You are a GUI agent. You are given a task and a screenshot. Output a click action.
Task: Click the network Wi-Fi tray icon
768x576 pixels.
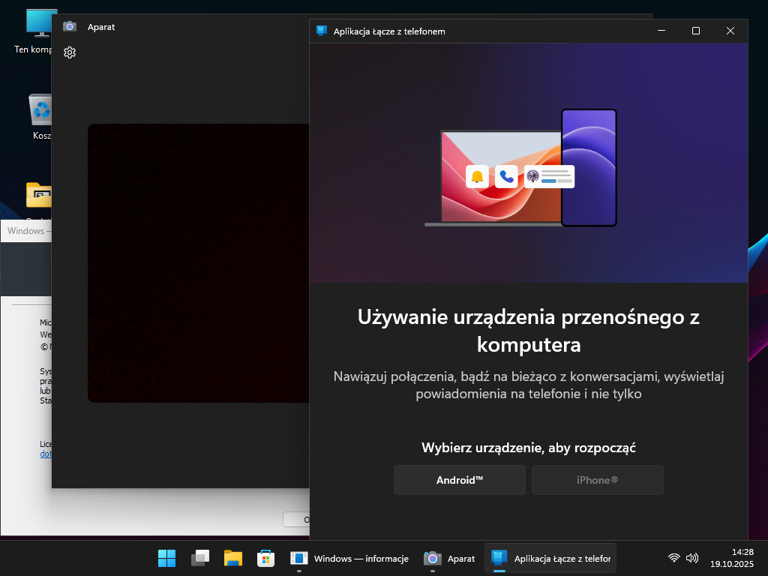[674, 558]
